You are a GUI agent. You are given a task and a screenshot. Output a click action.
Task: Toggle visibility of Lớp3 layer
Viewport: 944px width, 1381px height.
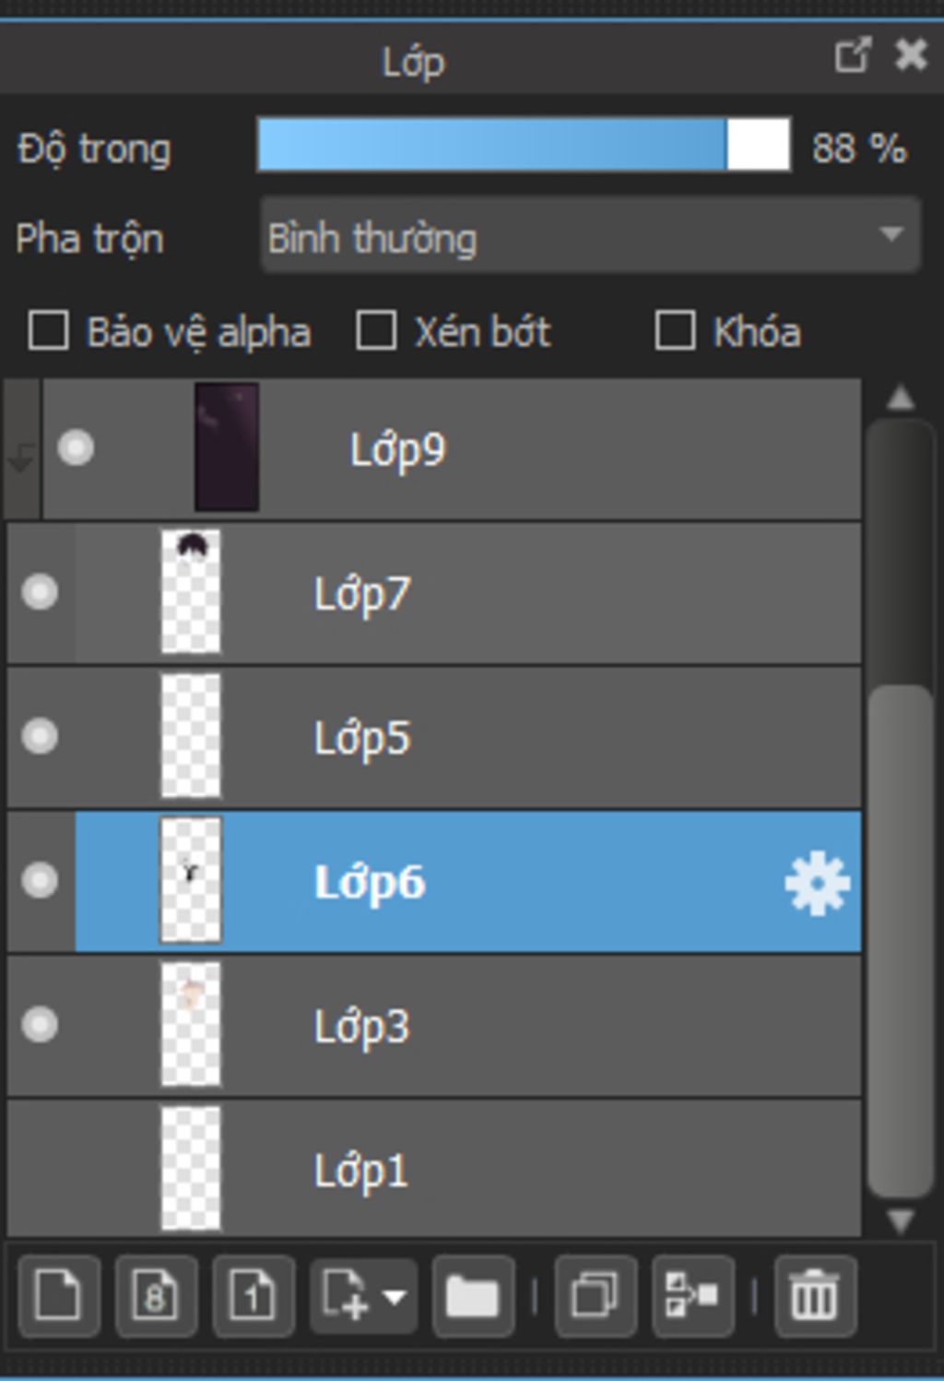point(40,1024)
